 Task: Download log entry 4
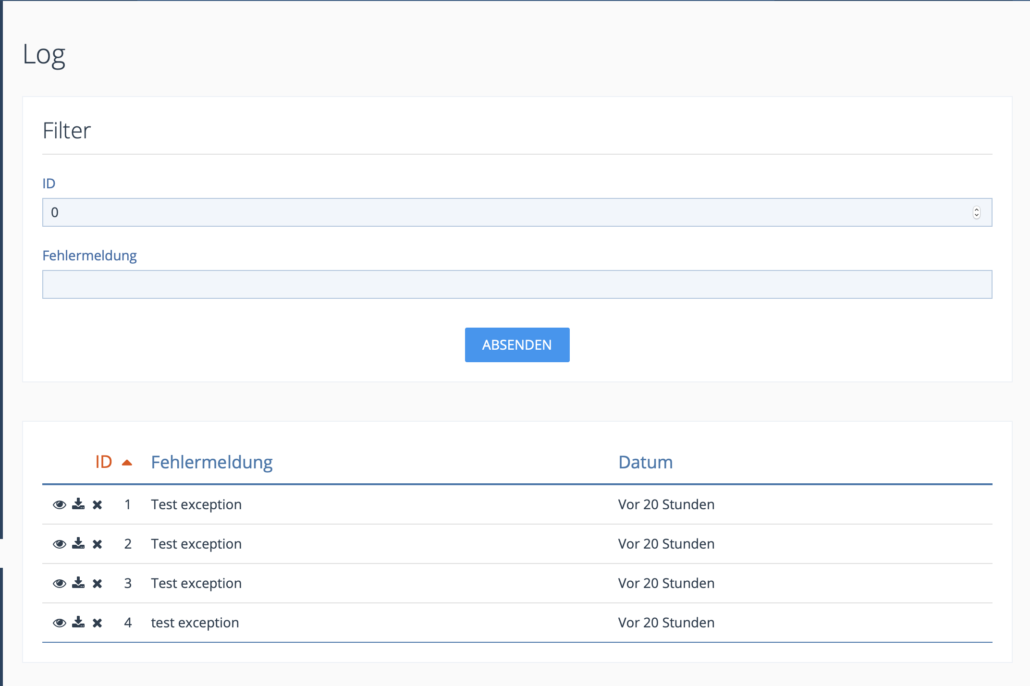tap(78, 623)
